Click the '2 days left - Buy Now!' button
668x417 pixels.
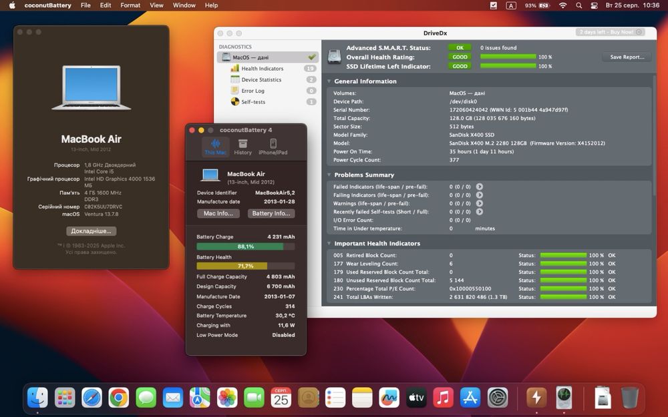(610, 32)
